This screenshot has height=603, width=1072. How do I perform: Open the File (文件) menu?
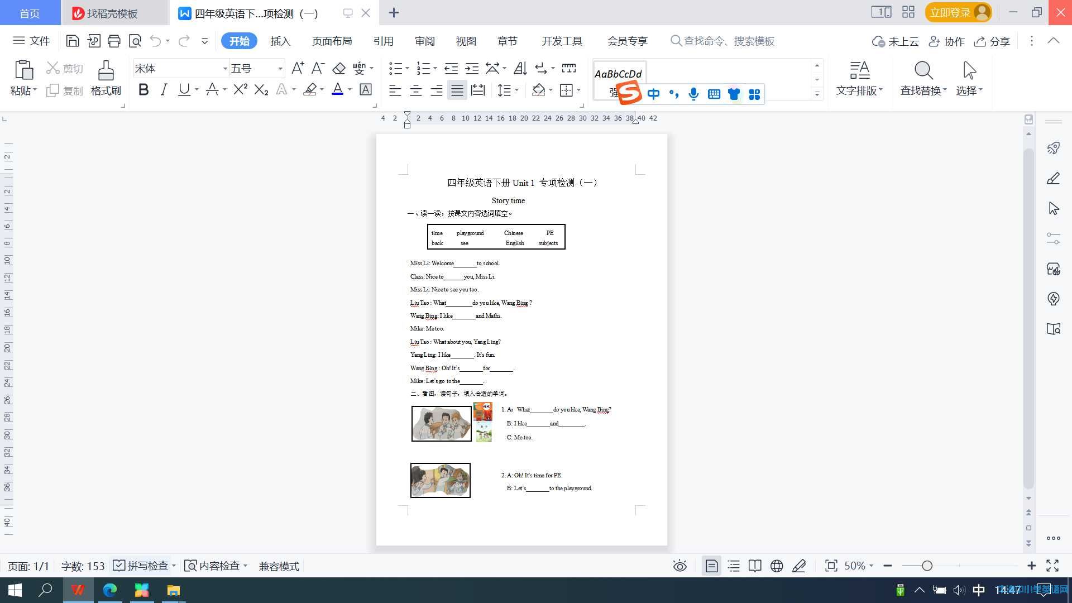pyautogui.click(x=31, y=41)
